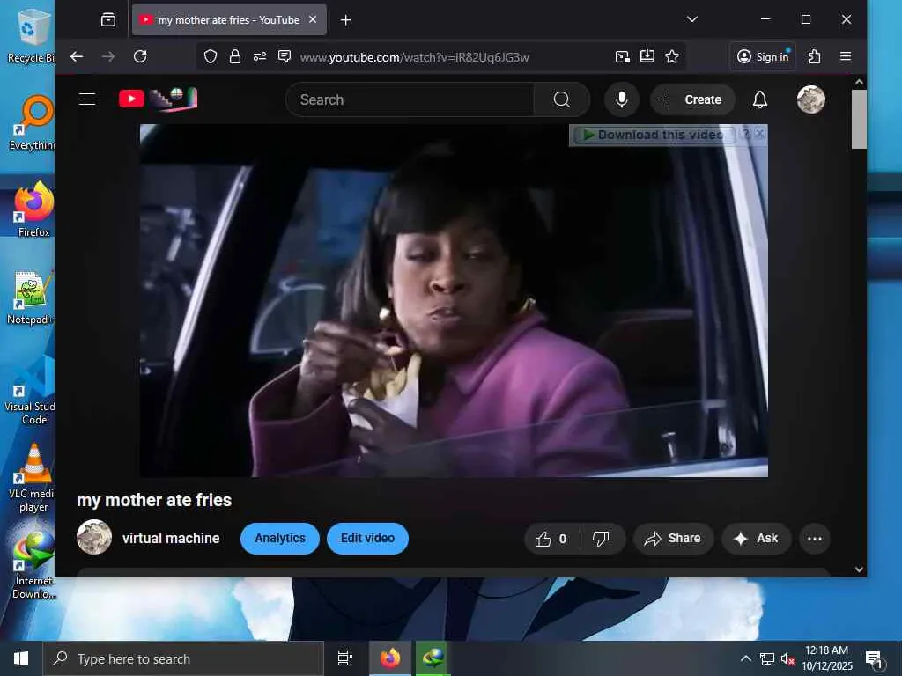
Task: Open the account avatar menu
Action: click(x=811, y=99)
